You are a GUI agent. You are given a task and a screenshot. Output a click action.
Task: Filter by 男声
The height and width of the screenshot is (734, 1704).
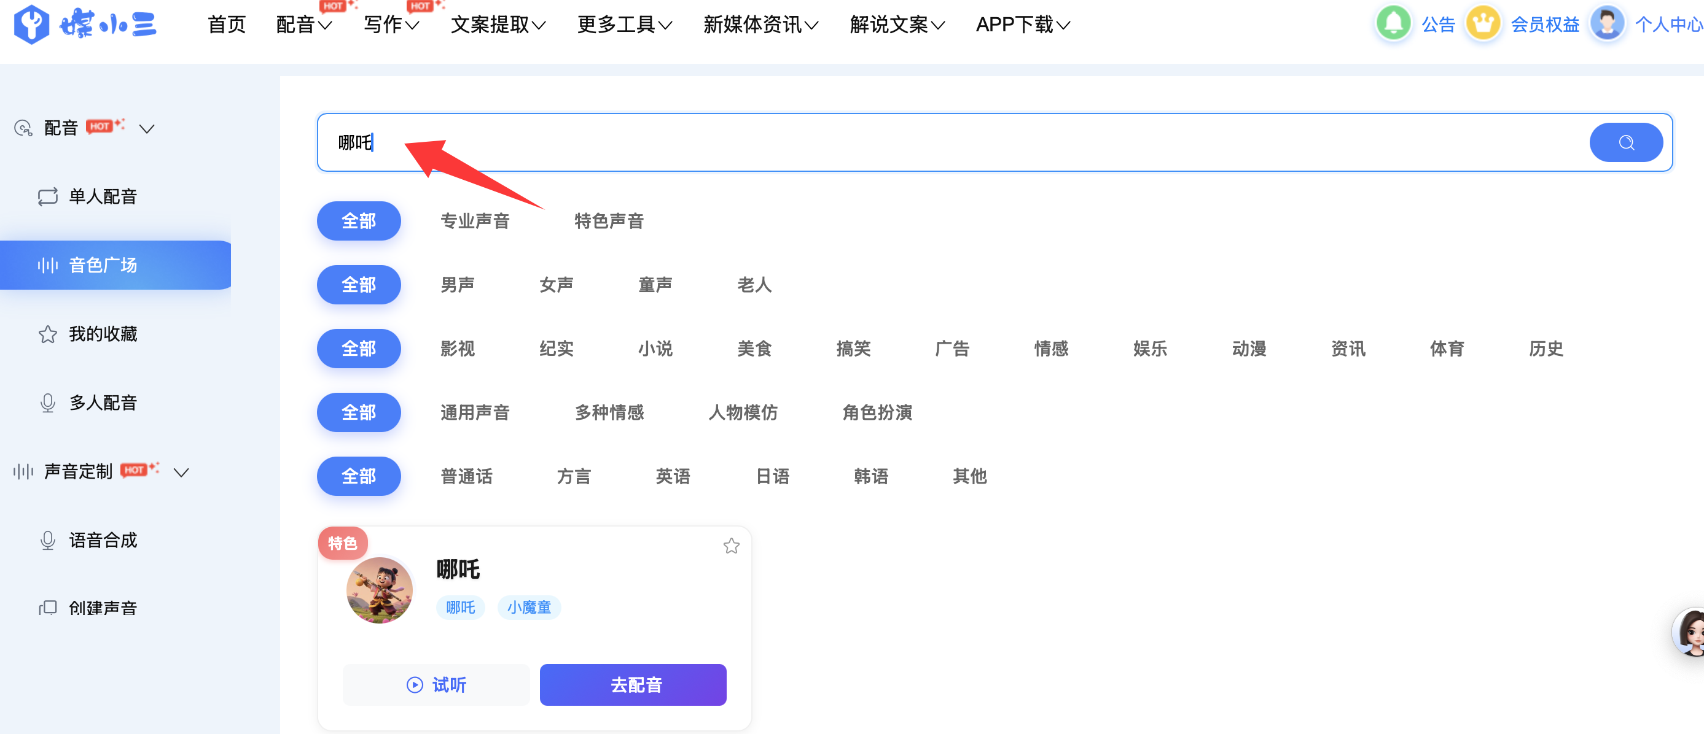pyautogui.click(x=458, y=285)
